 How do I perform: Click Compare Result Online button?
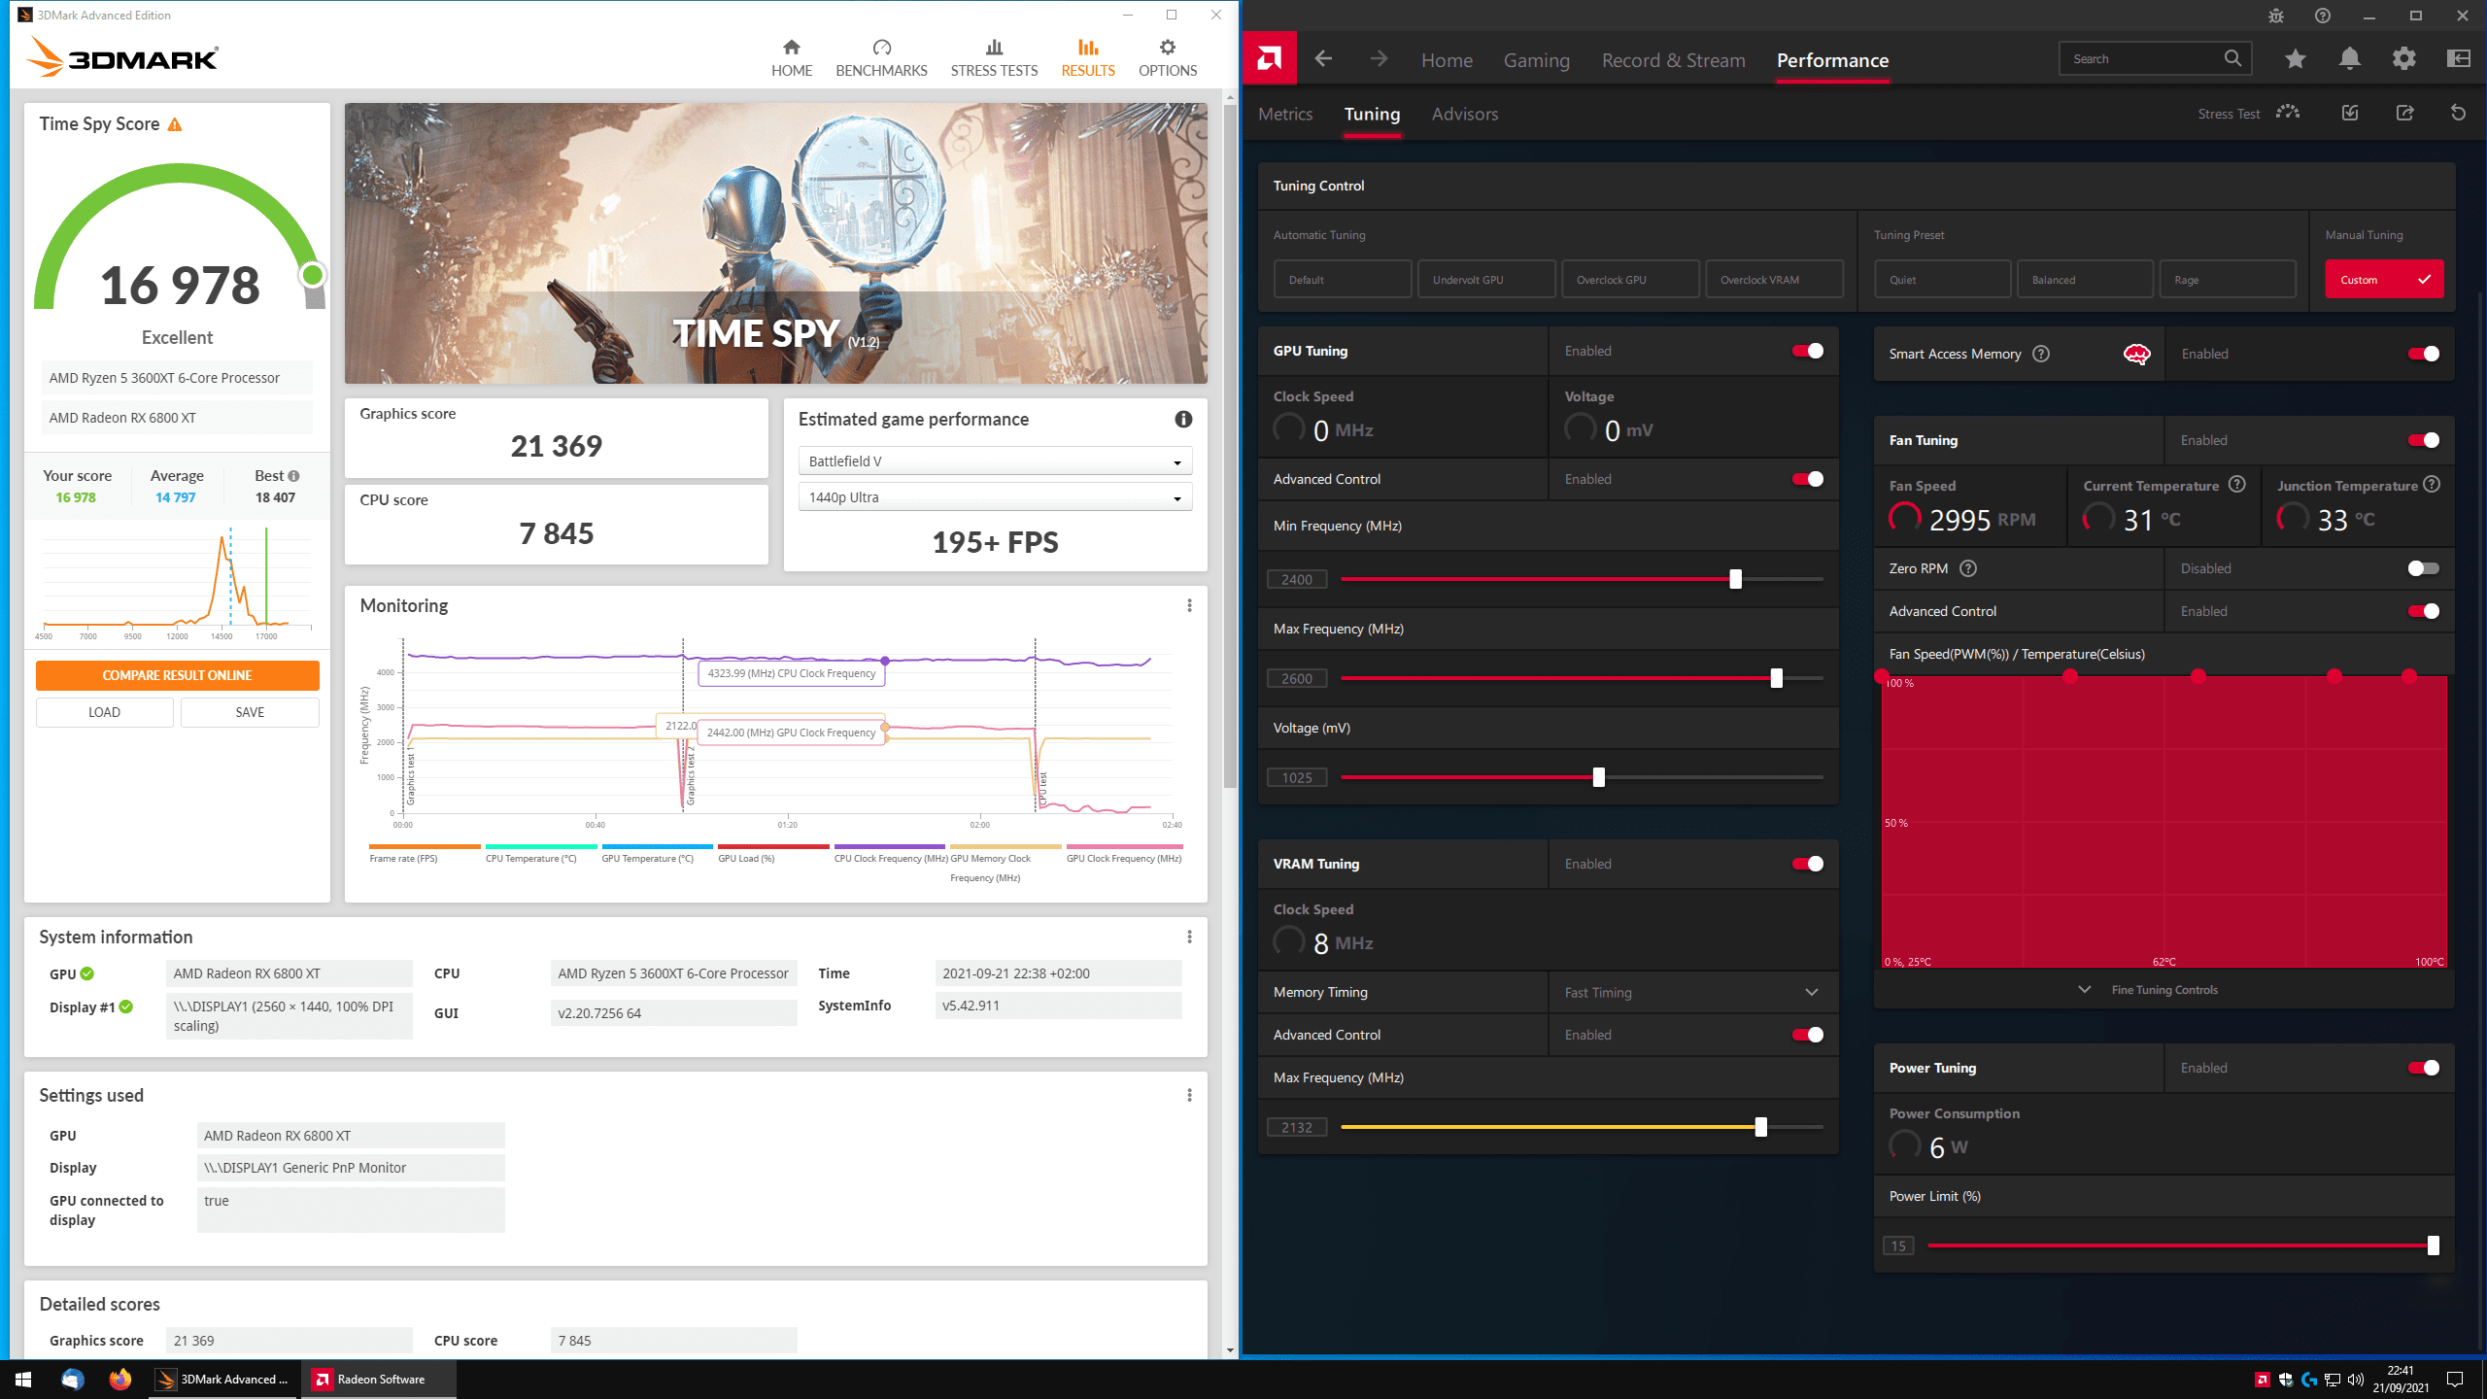click(x=177, y=675)
